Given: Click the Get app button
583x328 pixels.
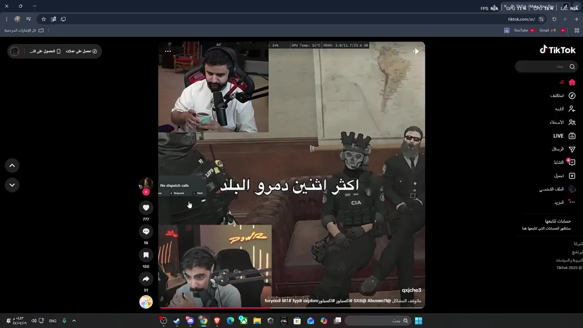Looking at the screenshot, I should [x=45, y=51].
